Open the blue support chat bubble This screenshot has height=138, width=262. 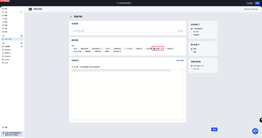click(x=255, y=131)
